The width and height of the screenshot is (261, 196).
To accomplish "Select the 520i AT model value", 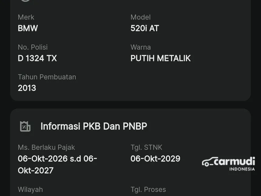I will tap(145, 28).
